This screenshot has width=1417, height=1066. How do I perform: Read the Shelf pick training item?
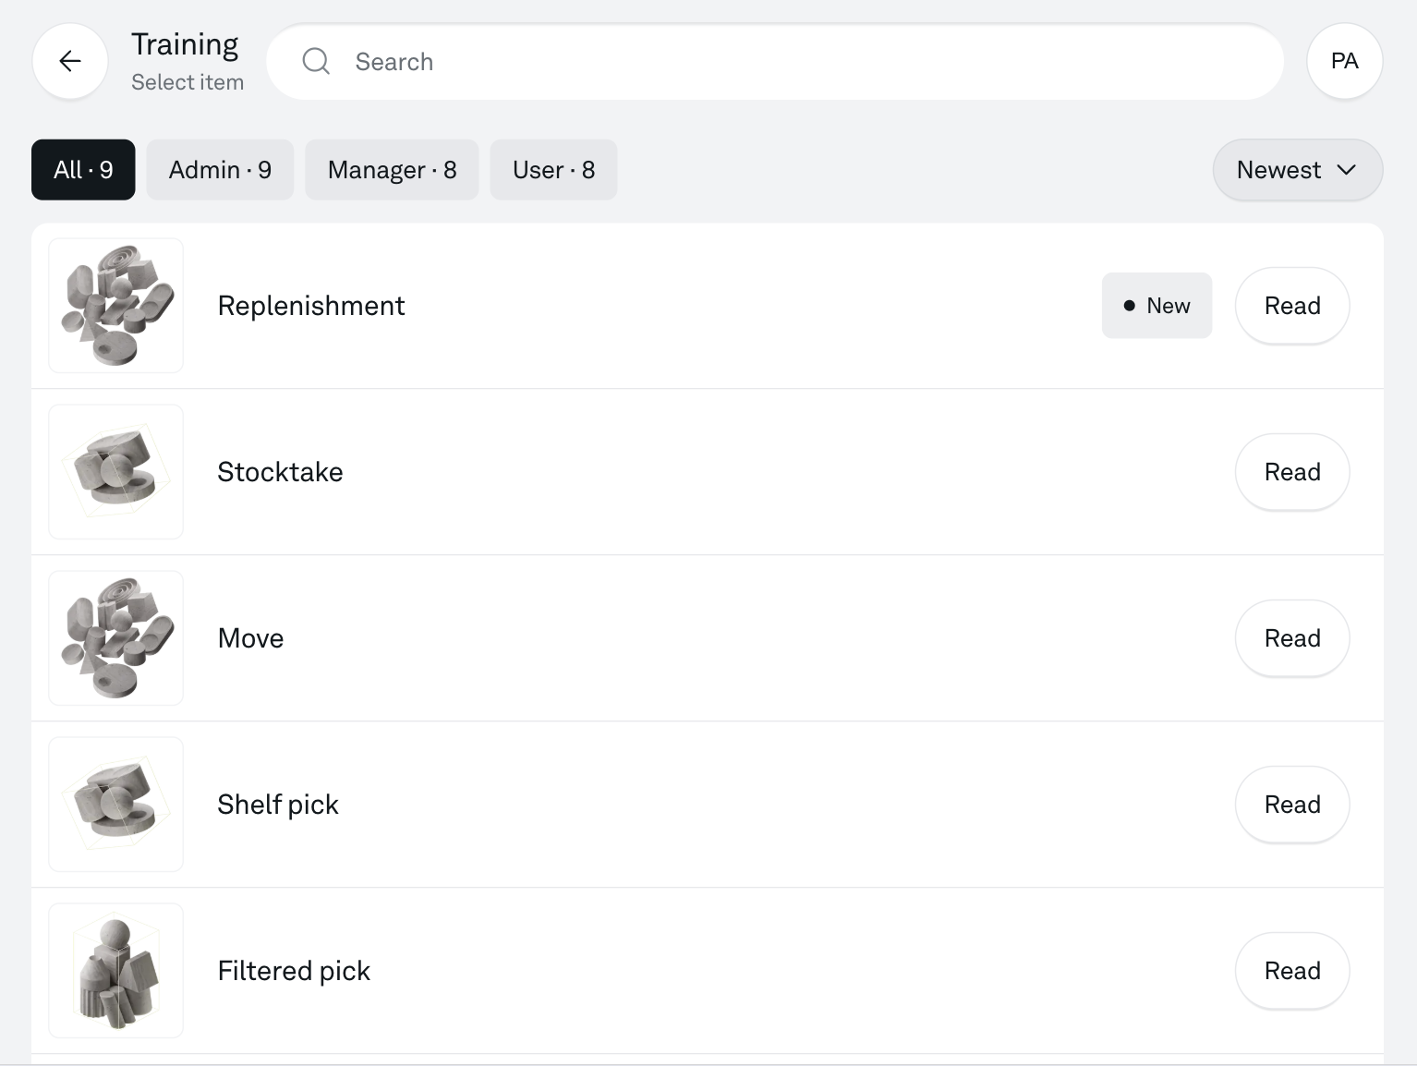click(1292, 805)
